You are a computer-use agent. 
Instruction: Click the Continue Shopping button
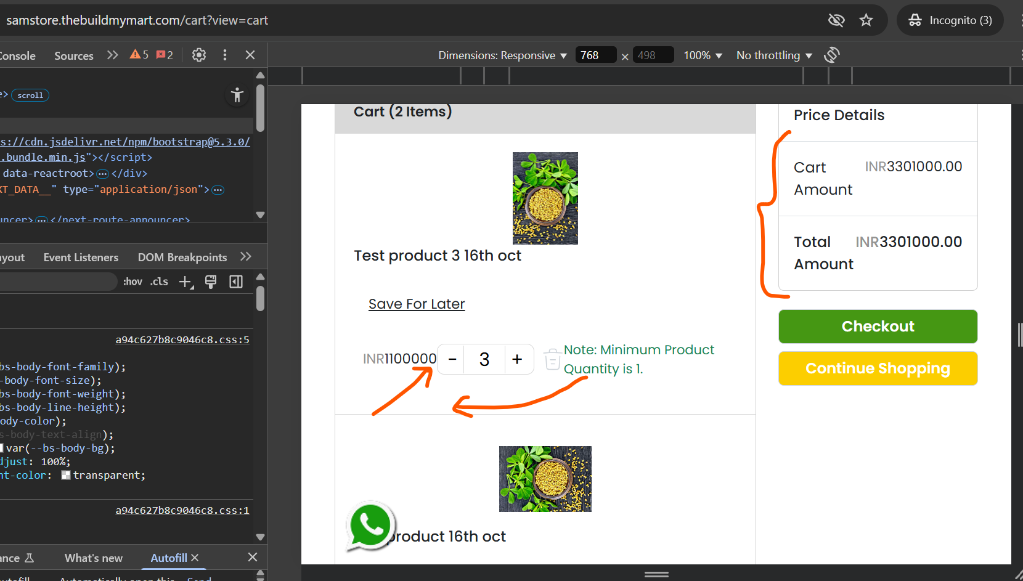pos(878,368)
